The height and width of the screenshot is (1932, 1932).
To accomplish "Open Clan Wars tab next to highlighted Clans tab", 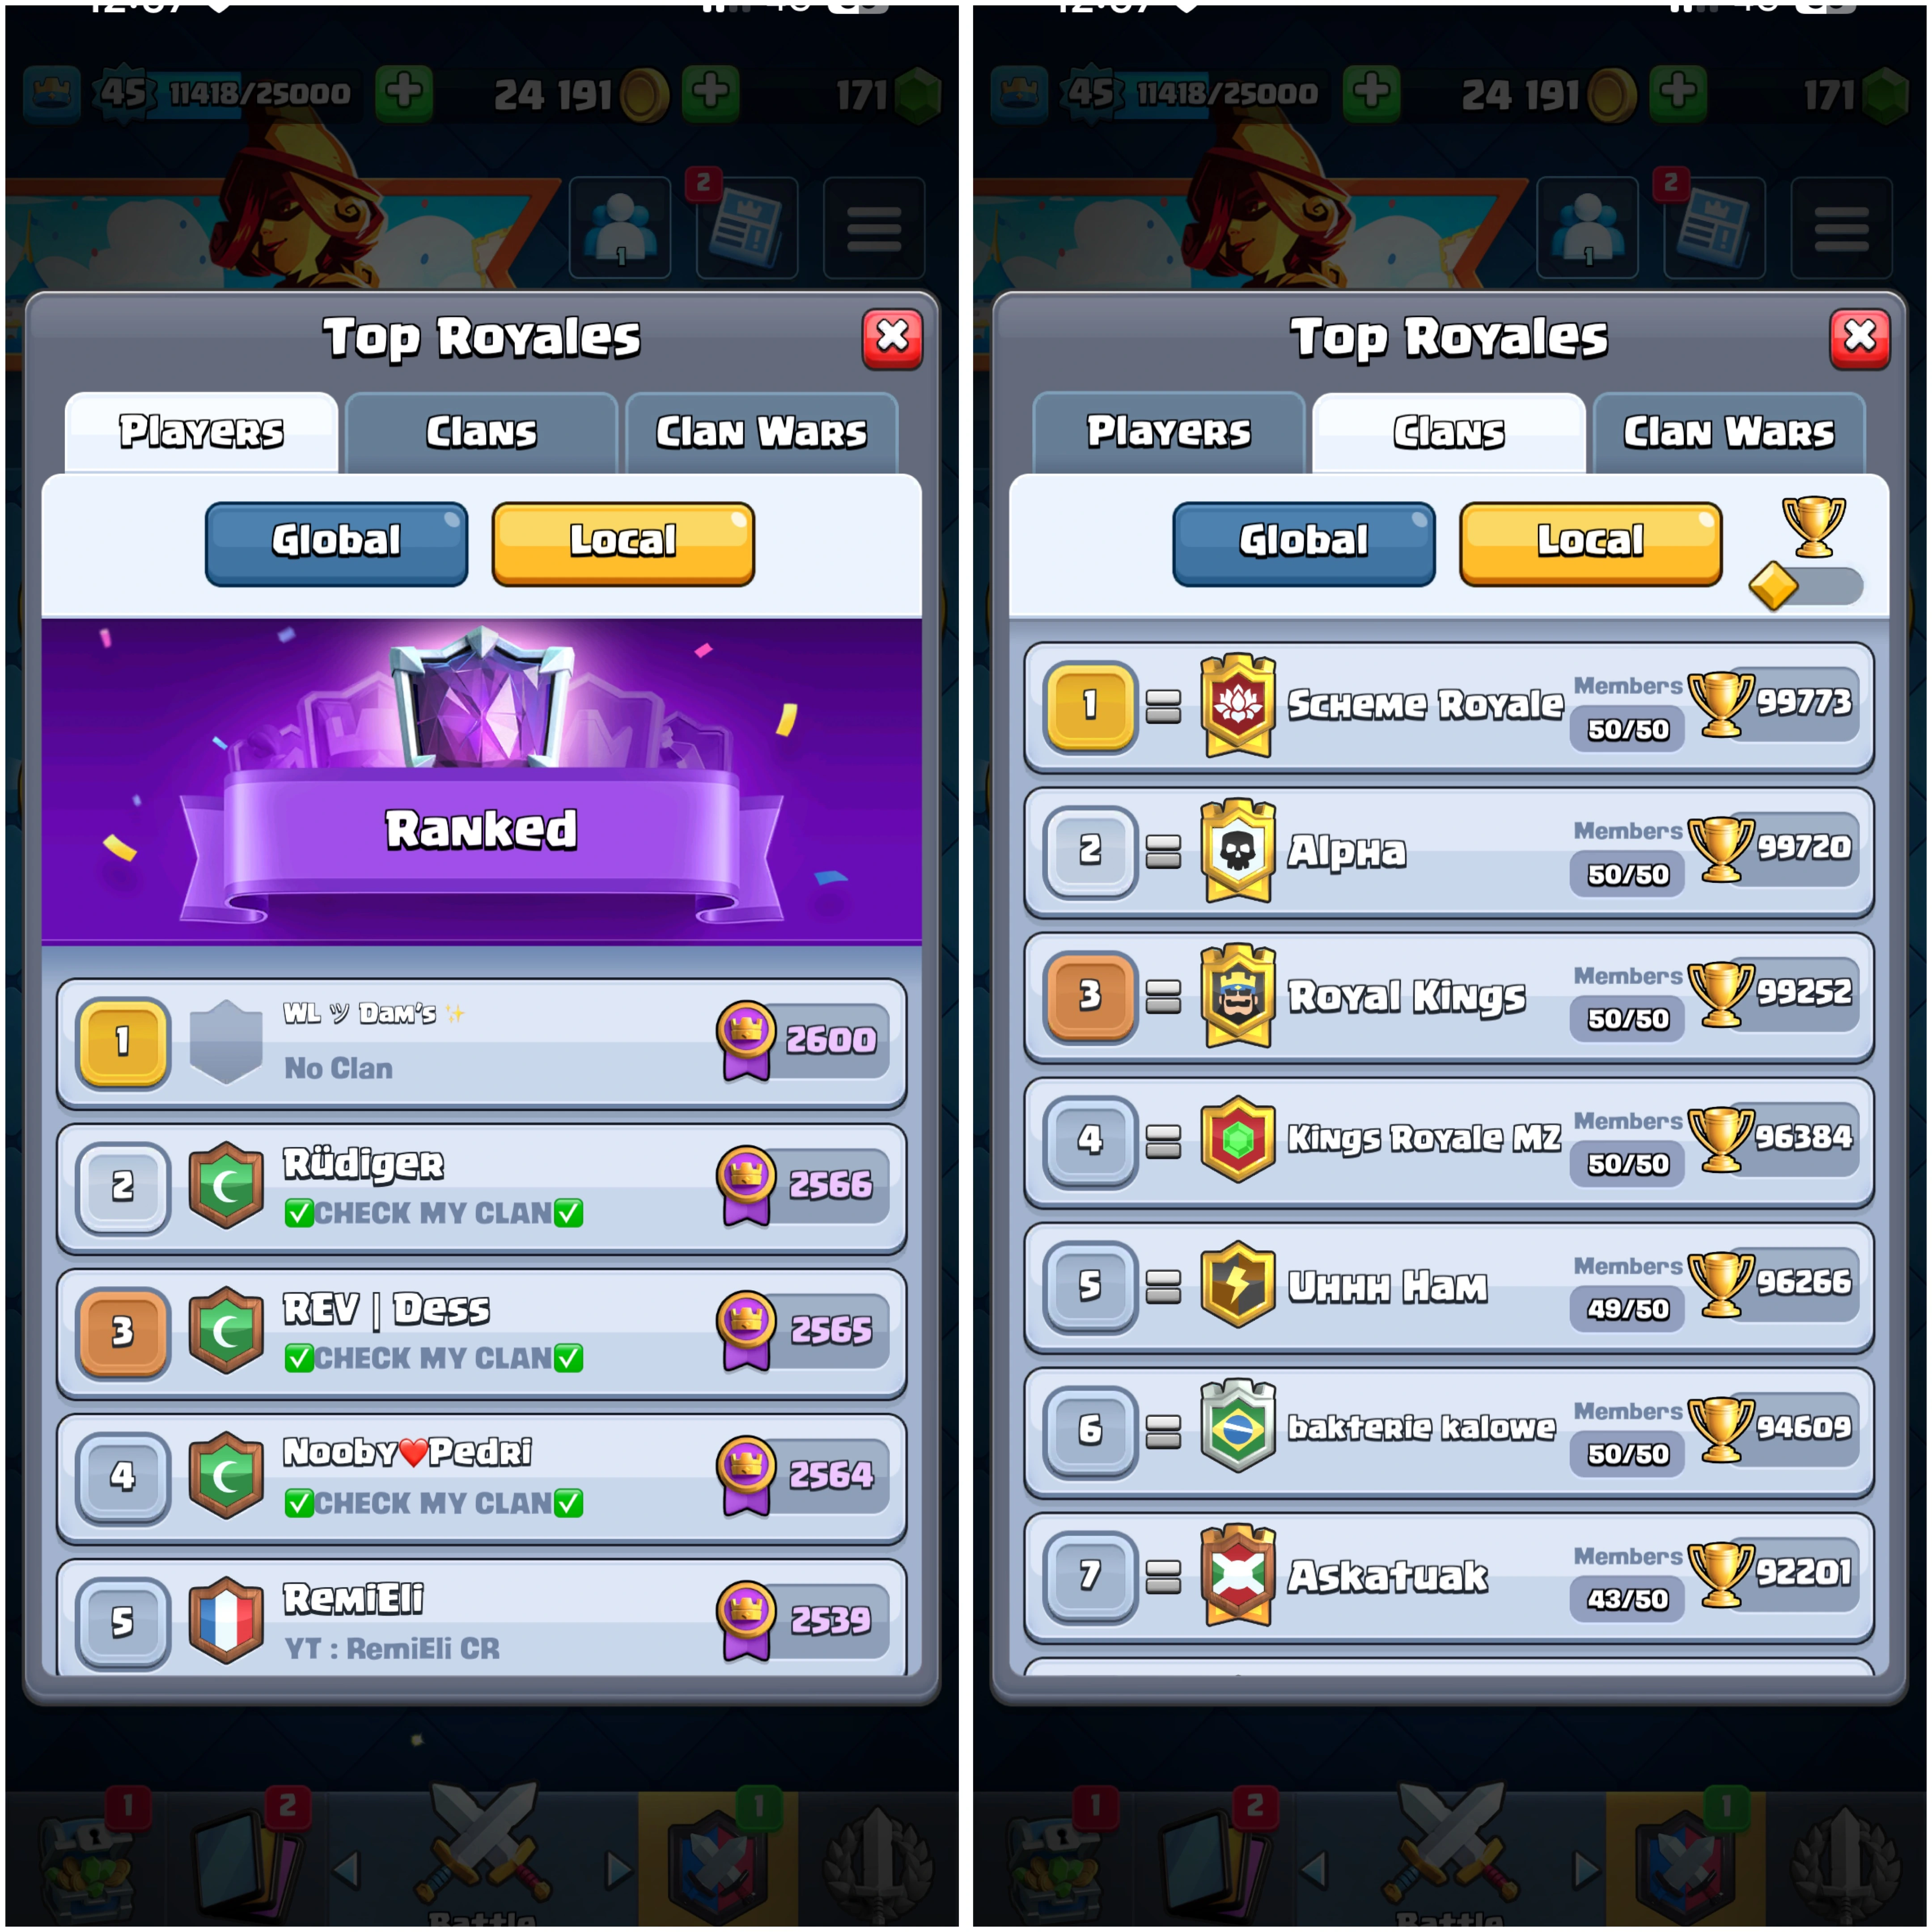I will (x=1729, y=432).
